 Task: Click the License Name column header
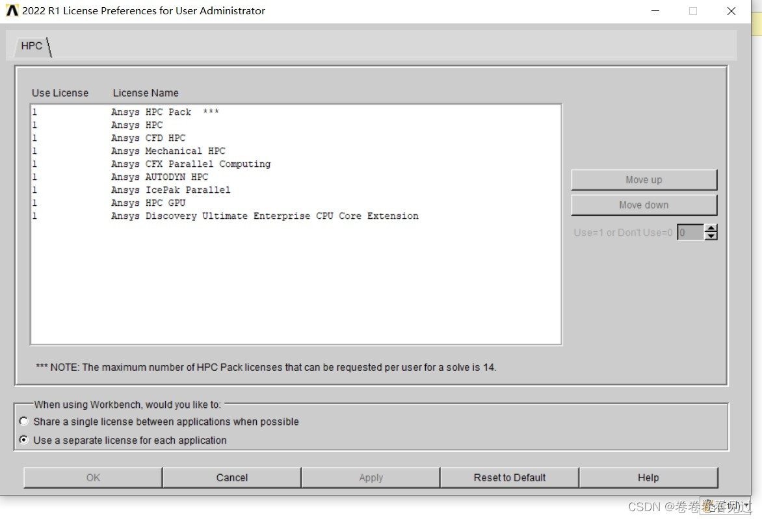tap(146, 94)
